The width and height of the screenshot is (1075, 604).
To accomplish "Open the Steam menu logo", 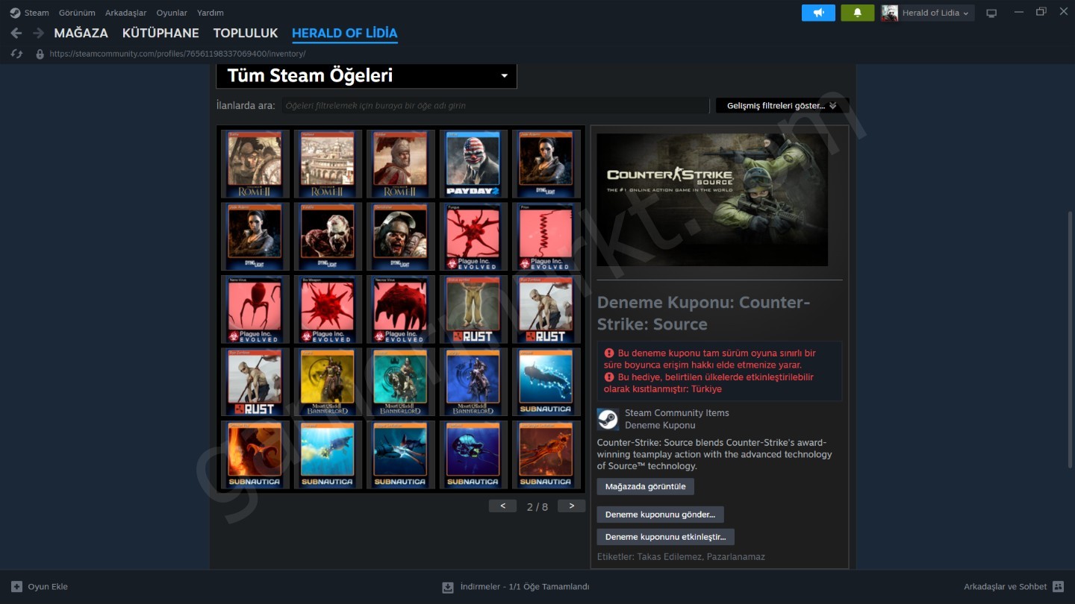I will pyautogui.click(x=15, y=13).
